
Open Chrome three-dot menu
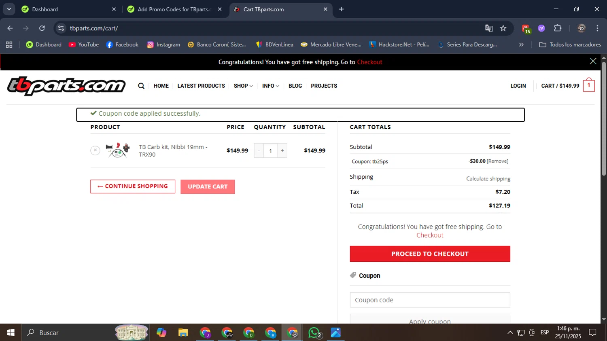[597, 28]
